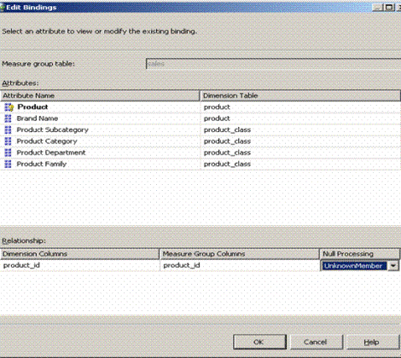Click the Measure group table field
This screenshot has width=401, height=358.
pyautogui.click(x=273, y=64)
